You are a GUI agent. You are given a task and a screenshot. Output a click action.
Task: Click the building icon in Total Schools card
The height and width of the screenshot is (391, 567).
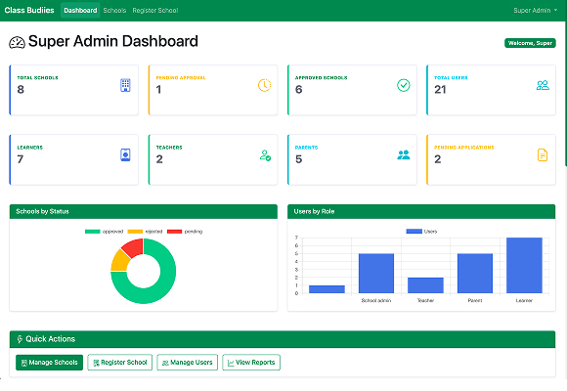(x=125, y=85)
